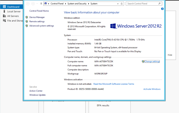Click the Forward navigation arrow
The height and width of the screenshot is (113, 179).
tap(33, 4)
